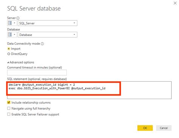Enable Navigate using full hierarchy
This screenshot has height=138, width=179.
[x=9, y=108]
